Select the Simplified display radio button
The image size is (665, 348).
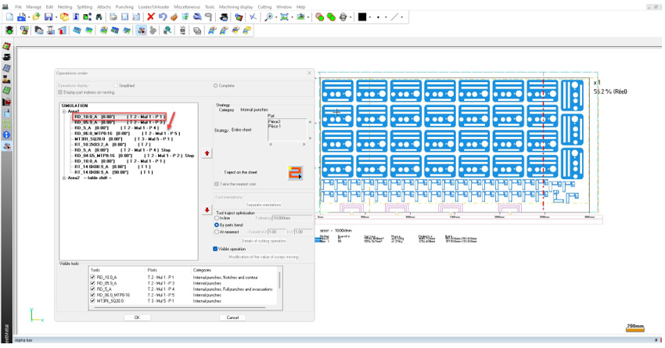[x=116, y=85]
